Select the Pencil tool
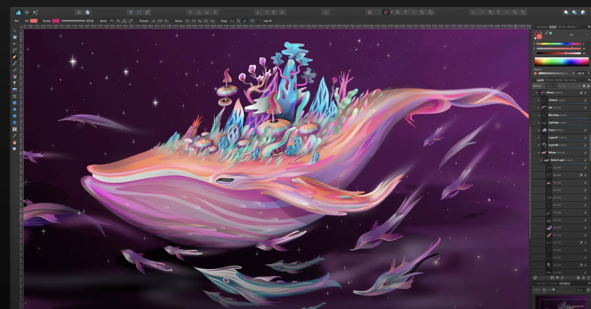Image resolution: width=591 pixels, height=309 pixels. [14, 64]
